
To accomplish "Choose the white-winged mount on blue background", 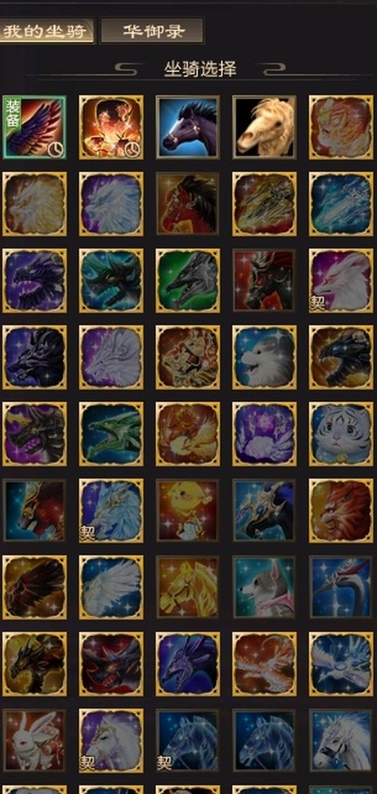I will tap(111, 587).
